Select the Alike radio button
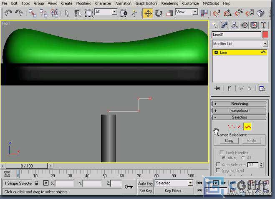The height and width of the screenshot is (199, 275). point(224,158)
